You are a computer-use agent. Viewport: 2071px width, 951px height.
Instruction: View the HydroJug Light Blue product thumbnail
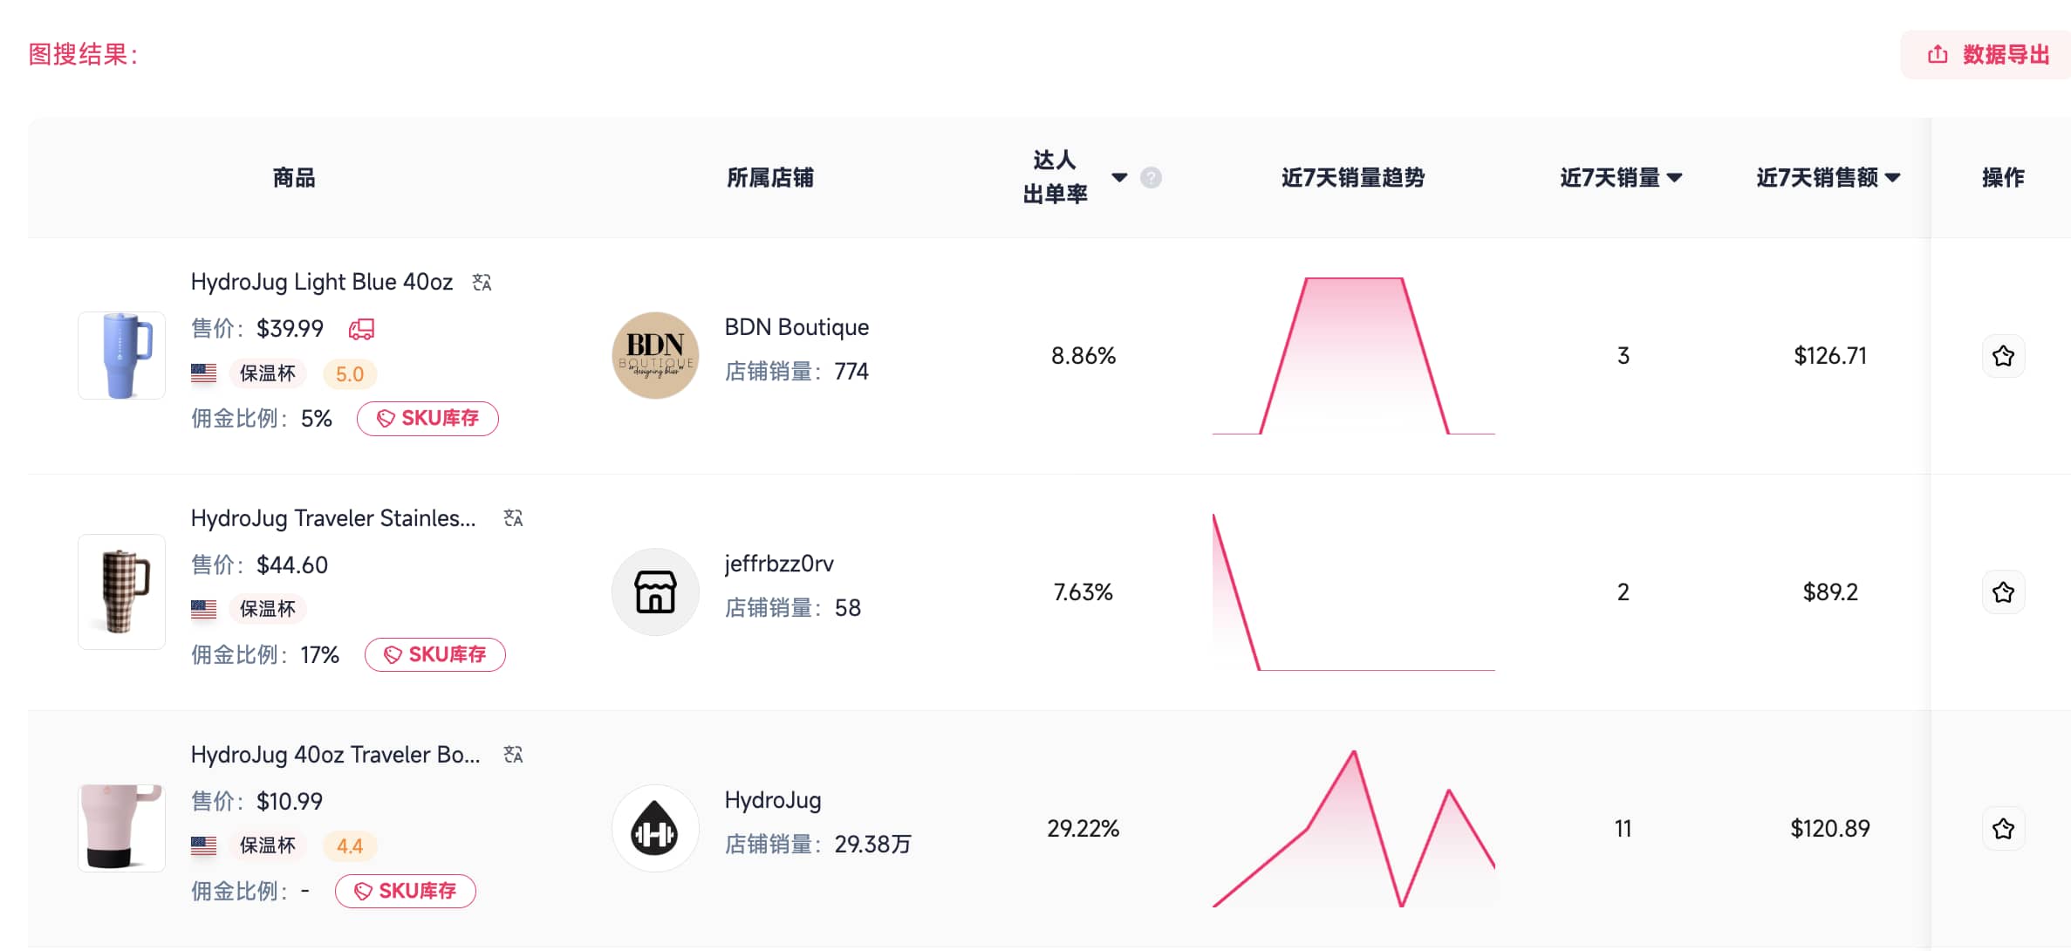pos(121,355)
